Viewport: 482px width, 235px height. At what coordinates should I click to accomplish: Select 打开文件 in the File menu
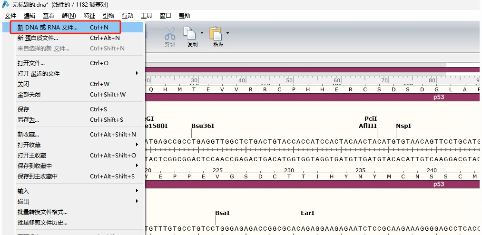(x=31, y=63)
